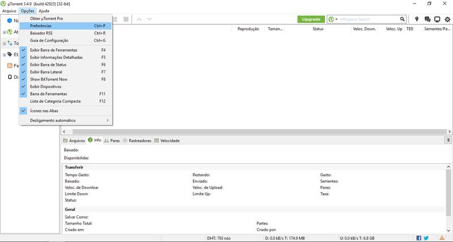This screenshot has width=453, height=242.
Task: Expand the tree node beside arrows icon
Action: [5, 44]
